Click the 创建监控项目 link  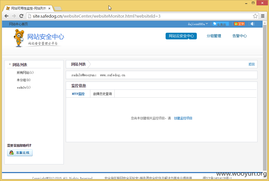point(183,118)
